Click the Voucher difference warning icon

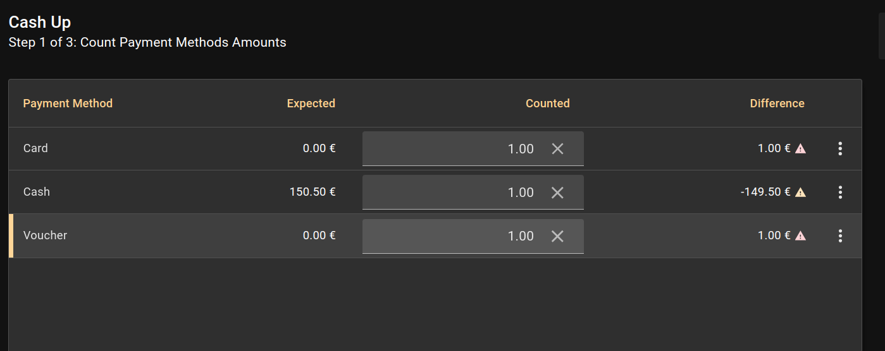click(800, 236)
